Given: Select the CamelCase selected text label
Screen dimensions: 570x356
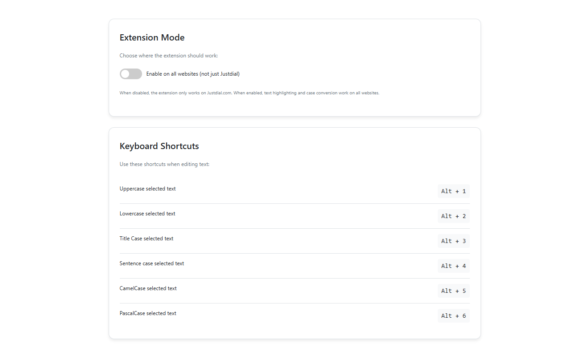Looking at the screenshot, I should tap(148, 288).
